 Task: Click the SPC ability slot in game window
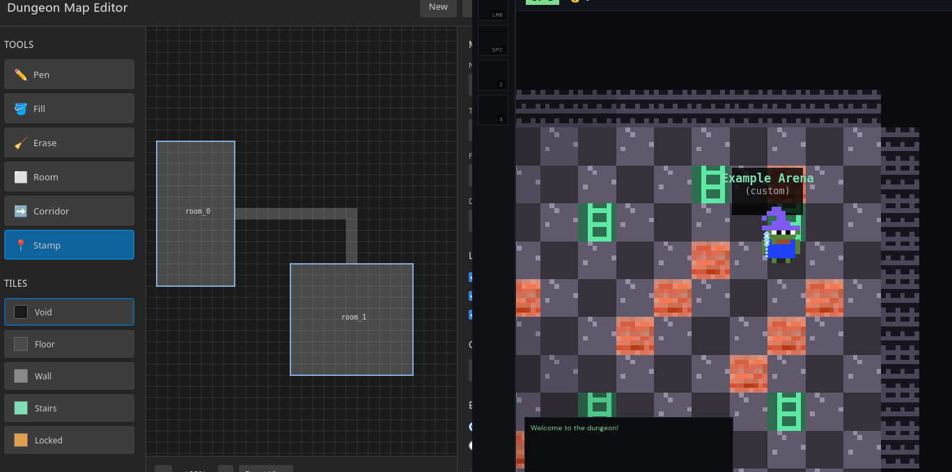(x=493, y=40)
